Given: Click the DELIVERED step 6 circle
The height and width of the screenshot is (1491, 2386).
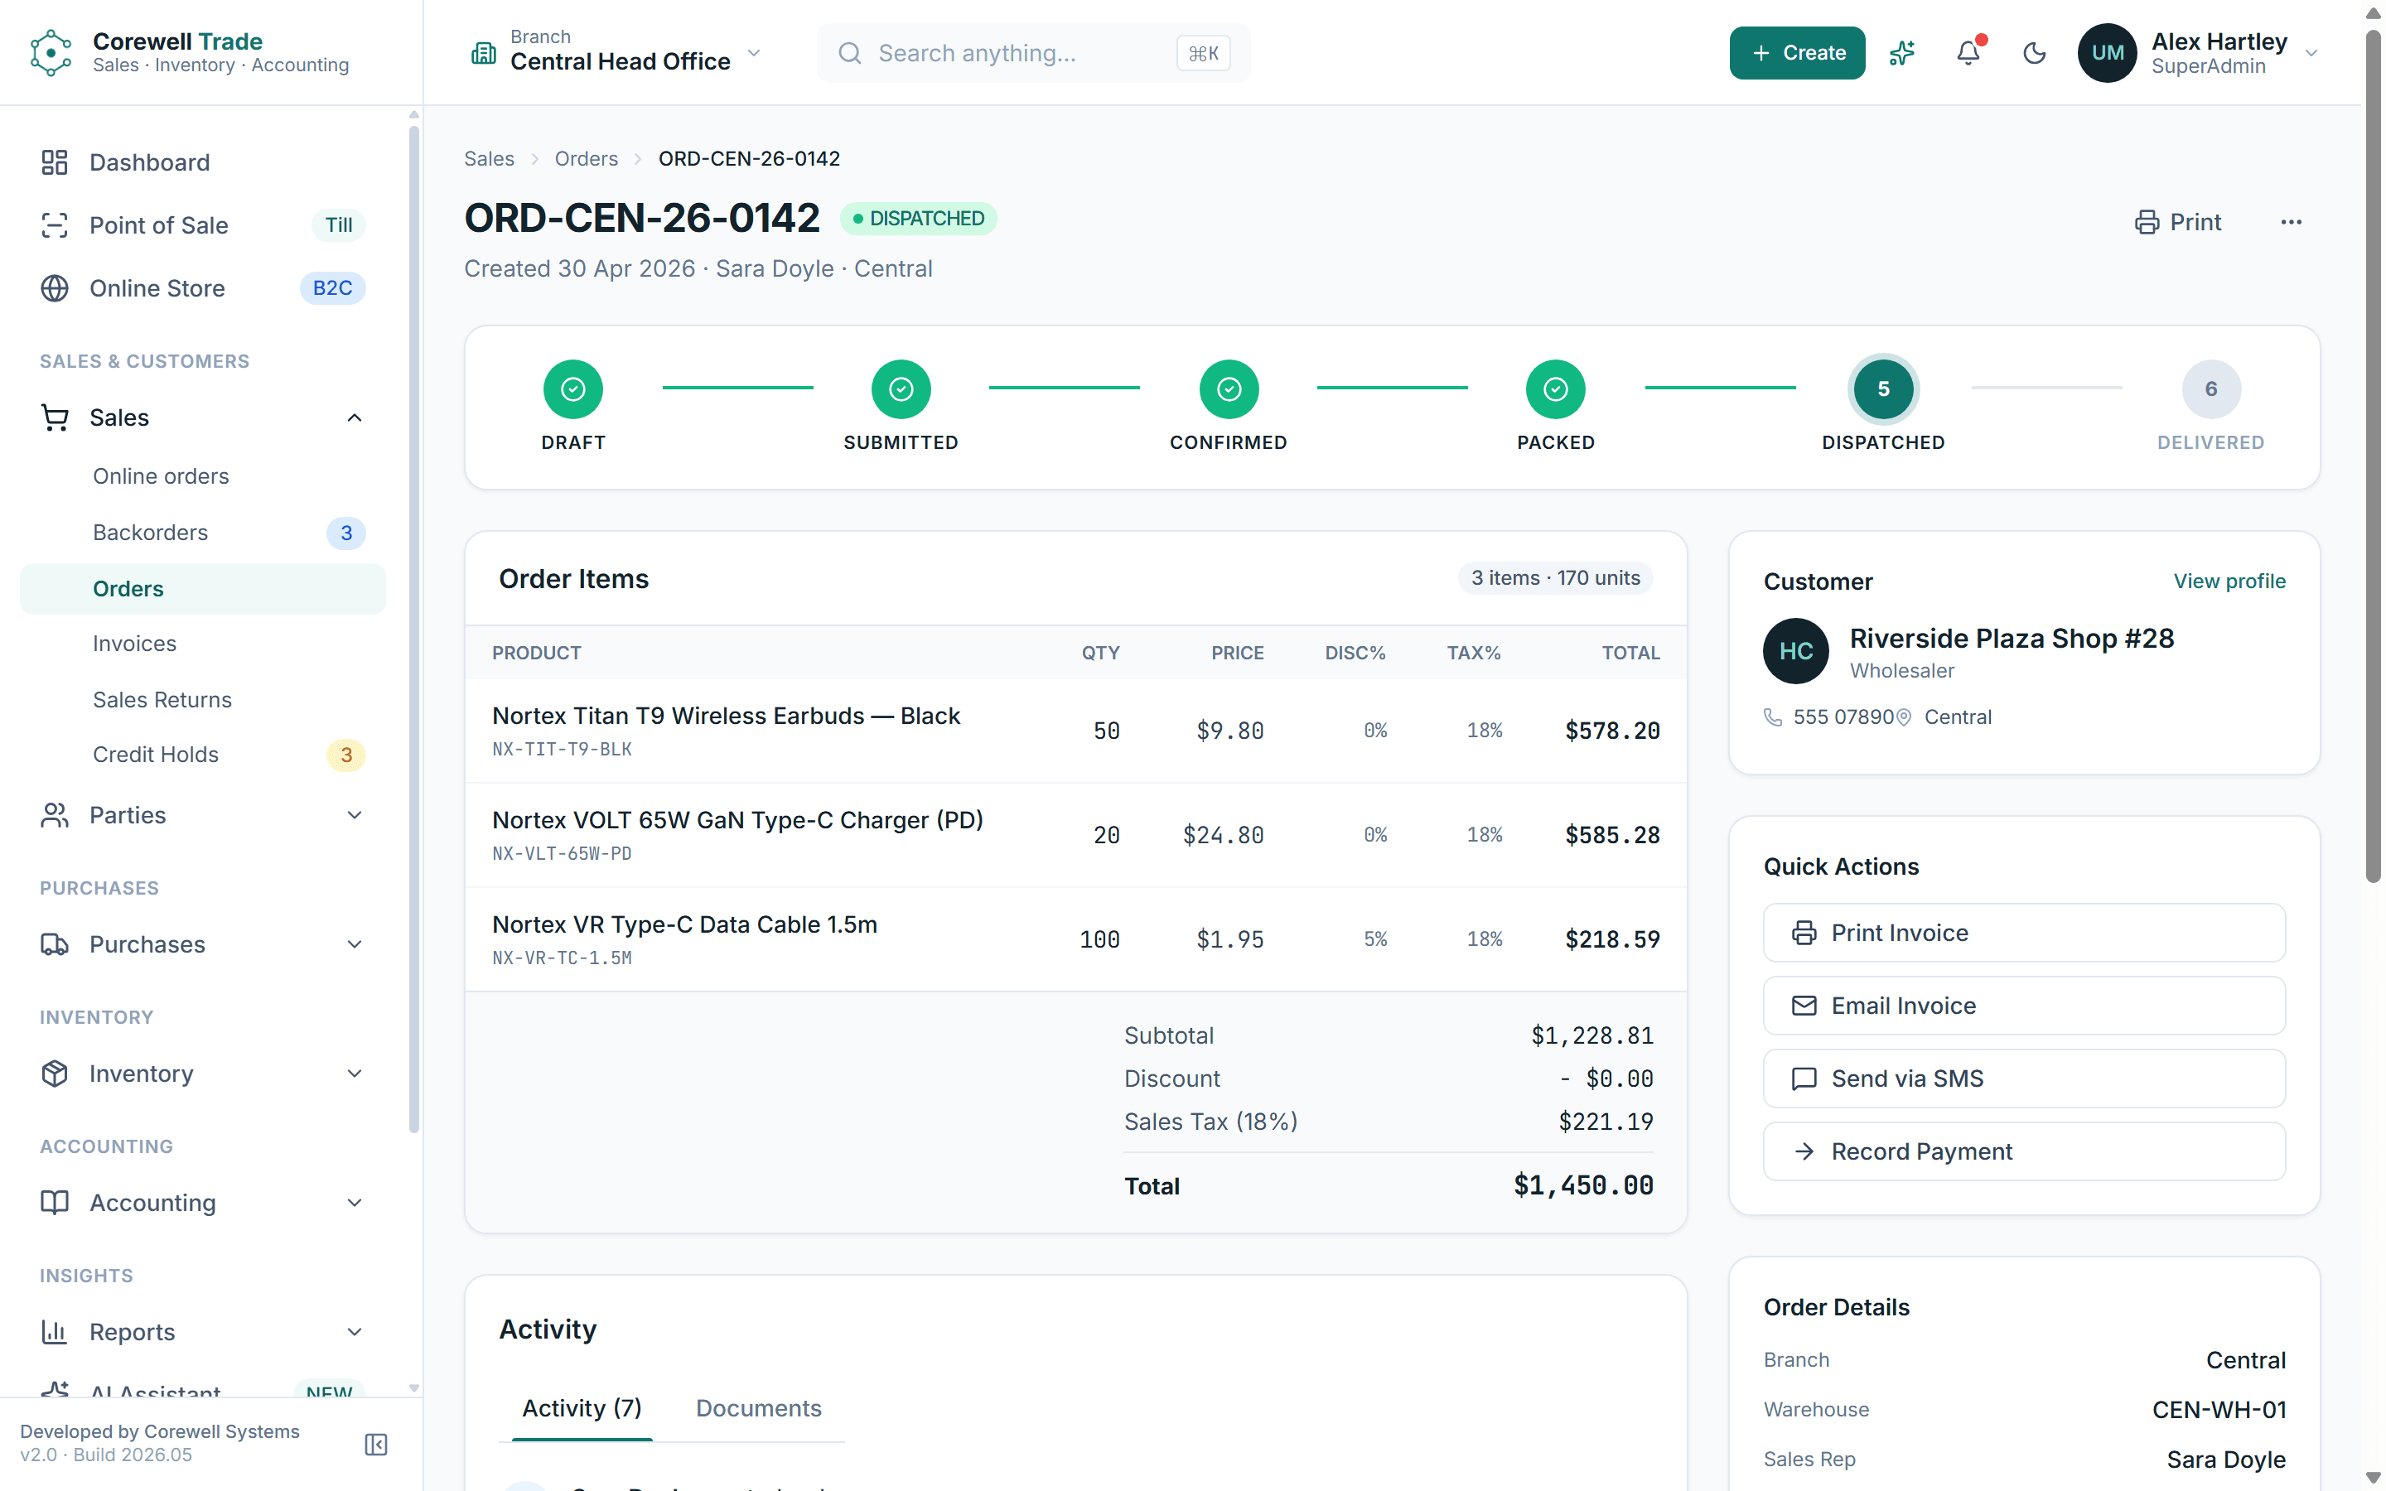Looking at the screenshot, I should [2210, 389].
